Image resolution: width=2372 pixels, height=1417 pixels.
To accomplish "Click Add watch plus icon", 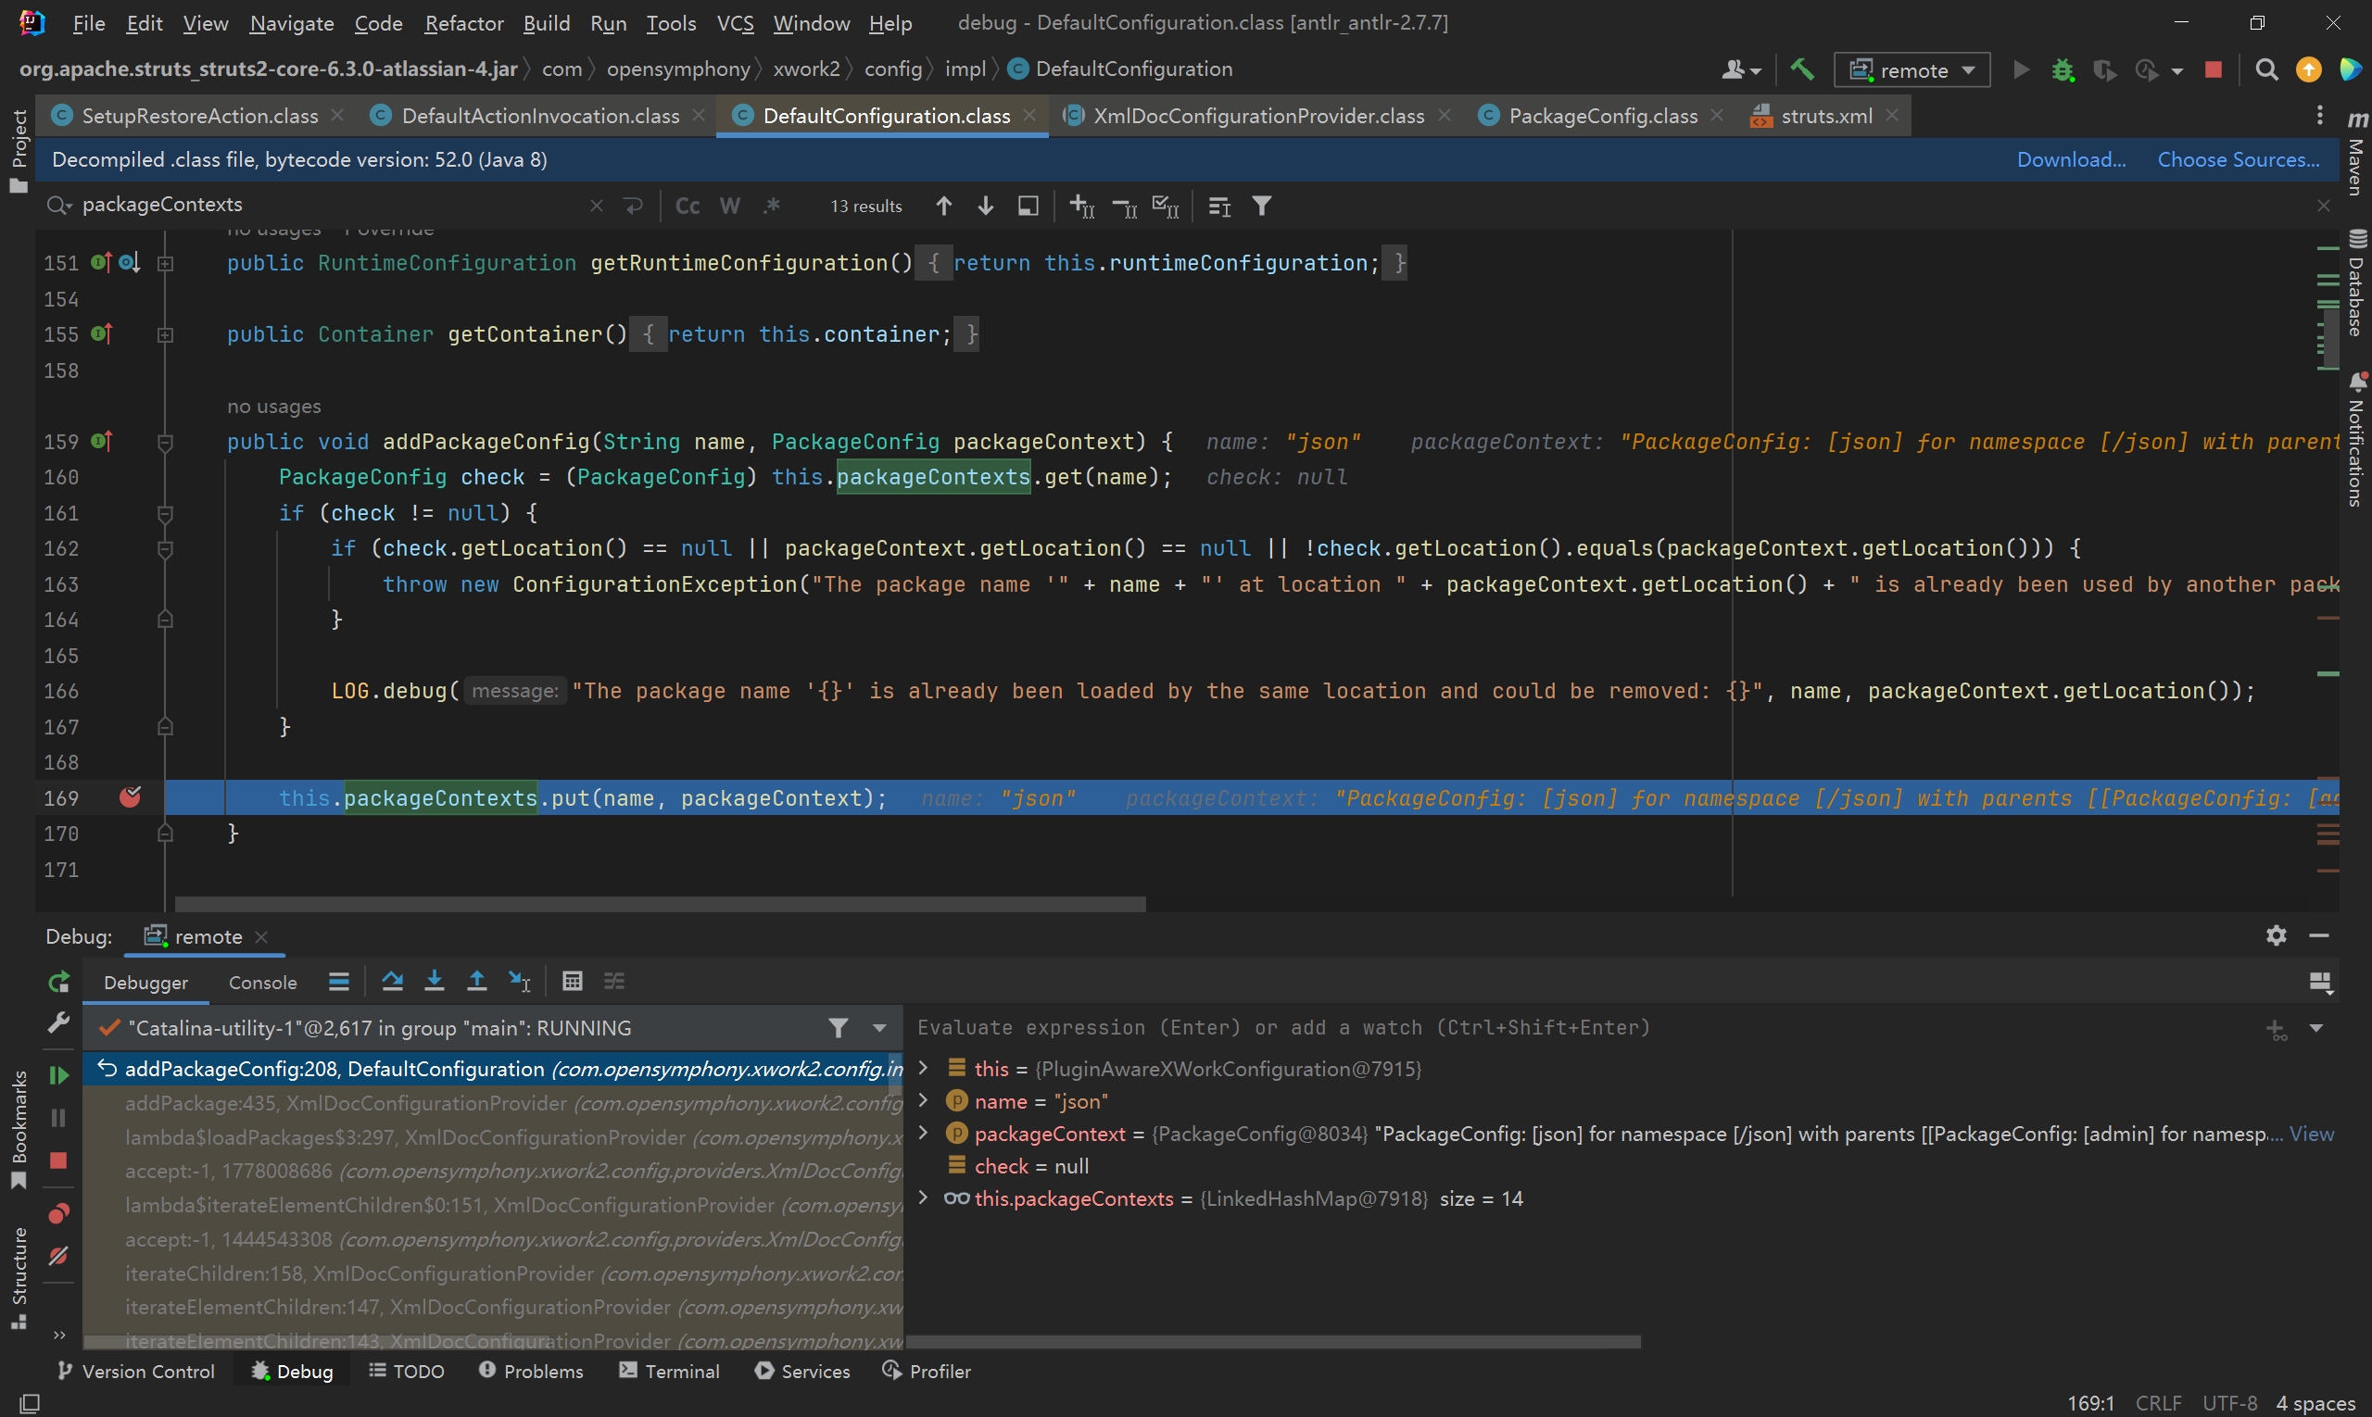I will (x=2276, y=1028).
